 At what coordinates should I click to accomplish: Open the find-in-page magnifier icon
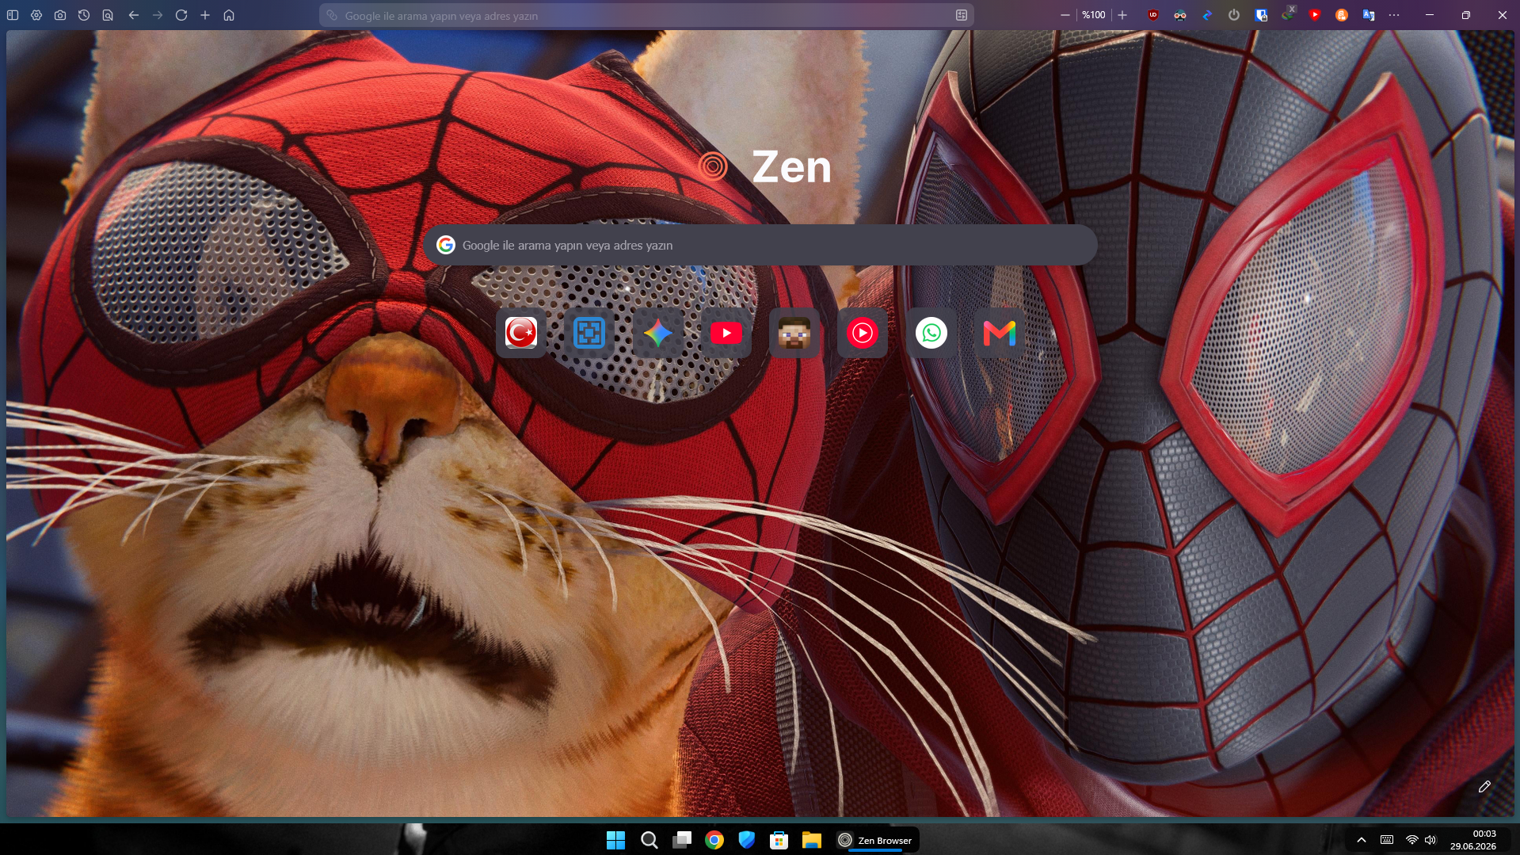click(108, 15)
